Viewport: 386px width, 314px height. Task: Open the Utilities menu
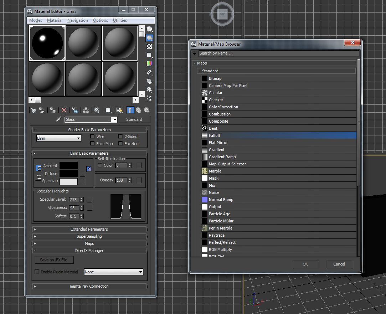pos(120,20)
